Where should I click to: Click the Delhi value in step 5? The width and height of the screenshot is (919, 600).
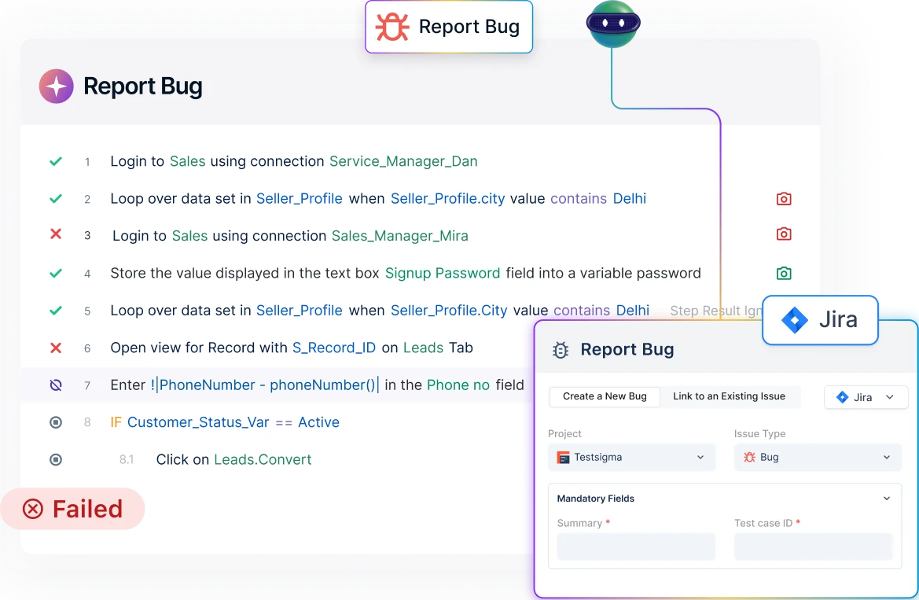pyautogui.click(x=633, y=311)
